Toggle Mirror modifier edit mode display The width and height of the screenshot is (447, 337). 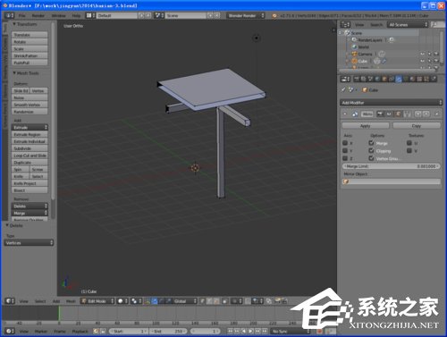coord(398,114)
